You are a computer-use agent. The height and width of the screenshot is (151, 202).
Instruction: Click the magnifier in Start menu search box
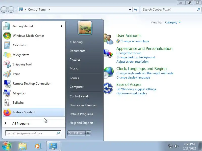[x=58, y=133]
